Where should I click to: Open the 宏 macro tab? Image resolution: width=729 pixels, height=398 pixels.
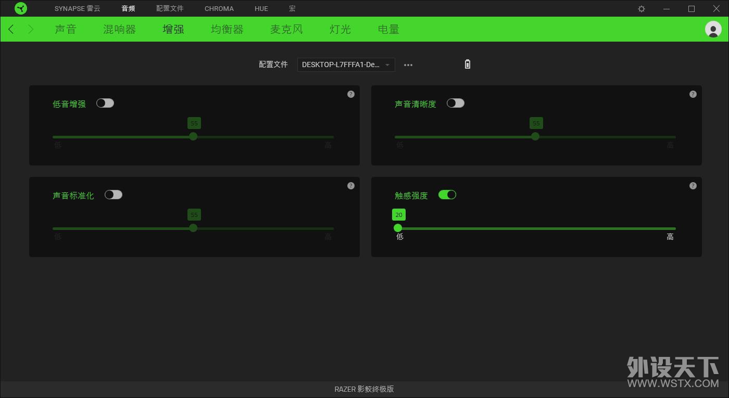coord(292,9)
